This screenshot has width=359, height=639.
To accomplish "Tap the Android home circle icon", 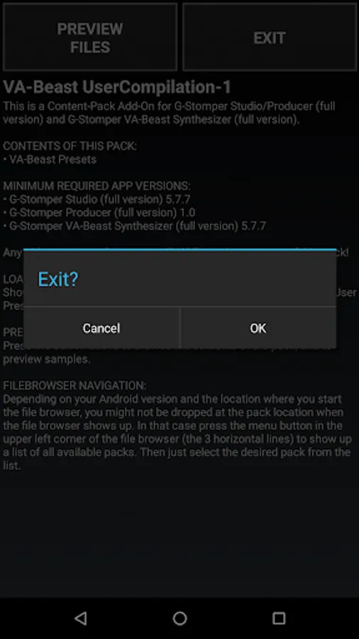I will tap(179, 618).
